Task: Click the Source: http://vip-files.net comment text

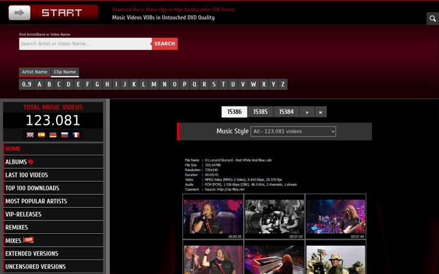Action: pos(224,189)
